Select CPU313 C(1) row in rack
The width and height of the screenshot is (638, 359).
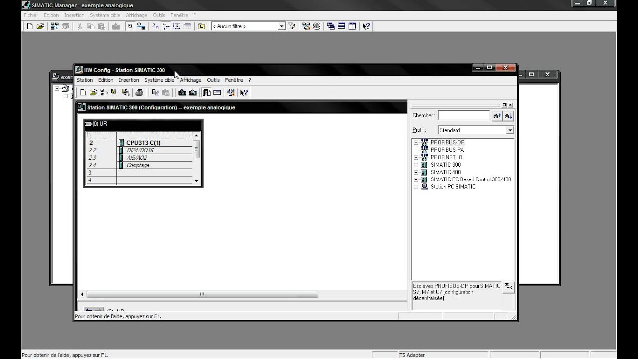pos(139,143)
